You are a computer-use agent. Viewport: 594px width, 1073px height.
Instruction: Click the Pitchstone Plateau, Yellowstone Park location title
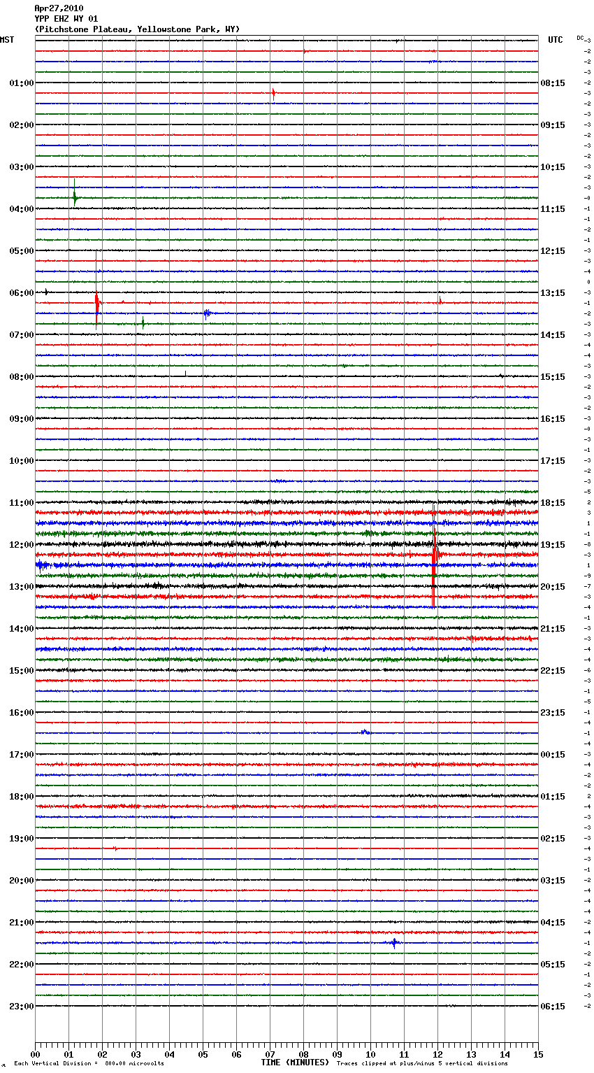137,29
